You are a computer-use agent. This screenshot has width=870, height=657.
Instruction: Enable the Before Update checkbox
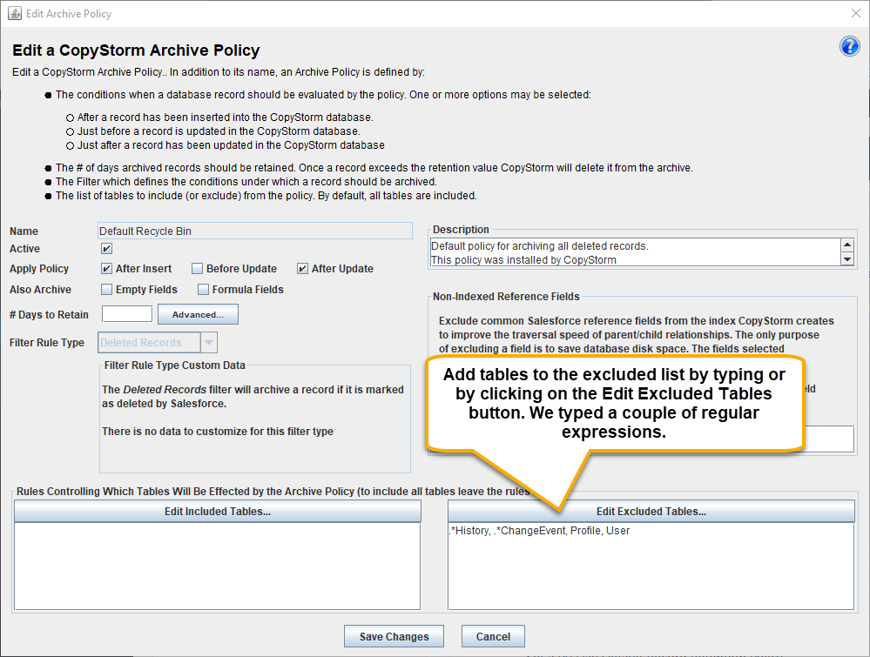point(197,268)
